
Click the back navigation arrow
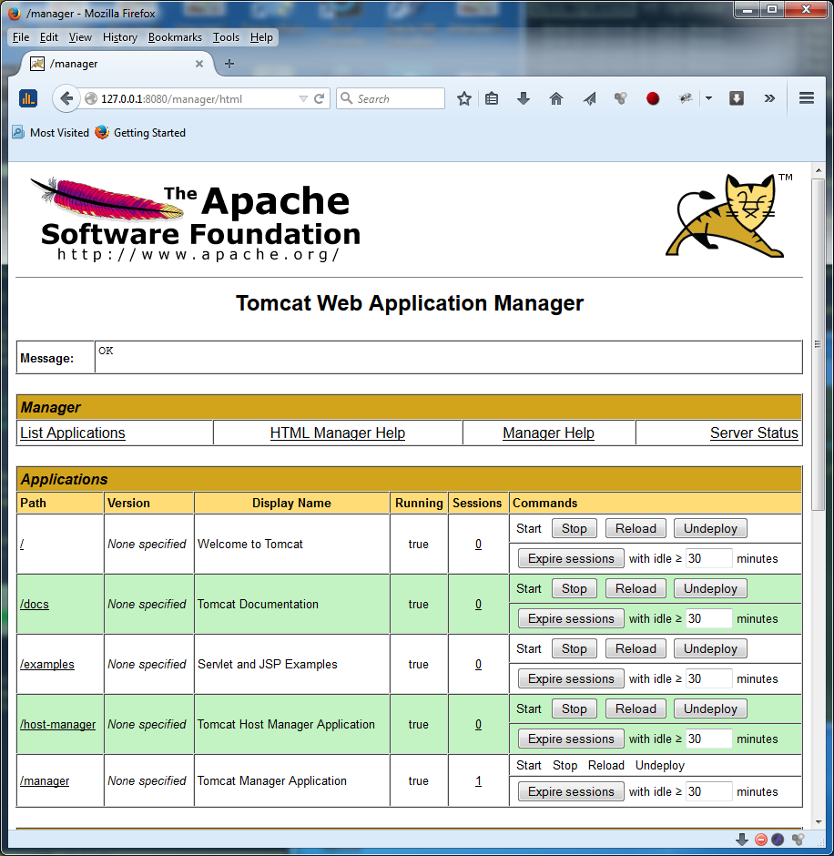[x=66, y=99]
